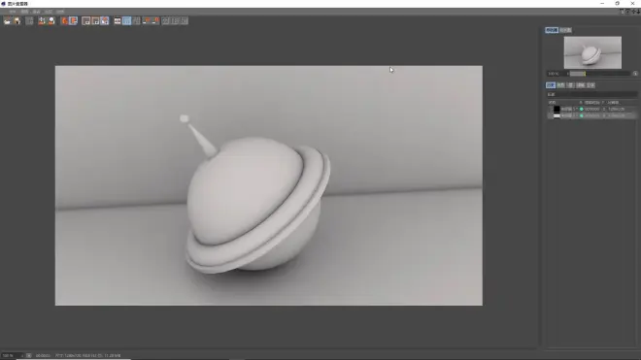Switch to the Layer tab in the side panel
Screen dimensions: 641x360
pyautogui.click(x=570, y=85)
